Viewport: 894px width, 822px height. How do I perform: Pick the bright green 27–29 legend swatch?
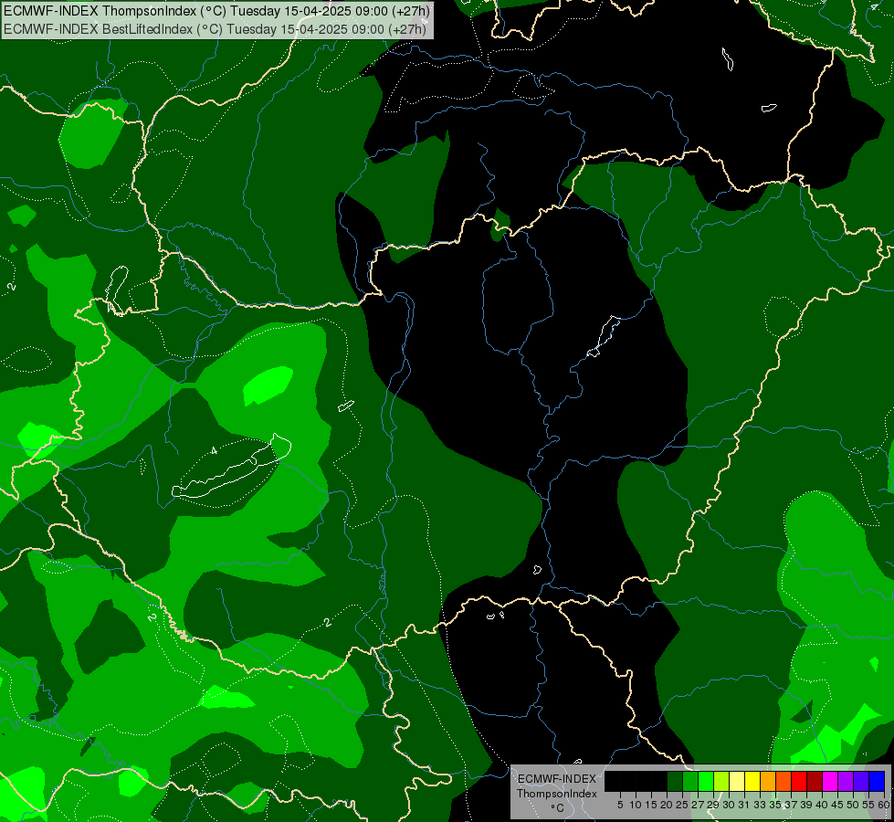click(706, 781)
